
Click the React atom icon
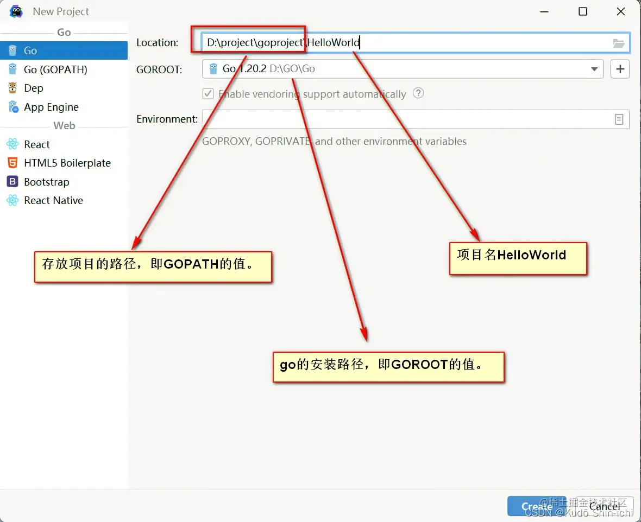(12, 144)
